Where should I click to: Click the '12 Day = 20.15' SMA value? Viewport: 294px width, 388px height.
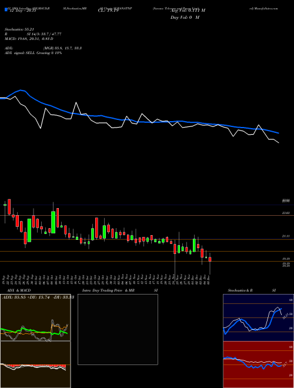22,11
